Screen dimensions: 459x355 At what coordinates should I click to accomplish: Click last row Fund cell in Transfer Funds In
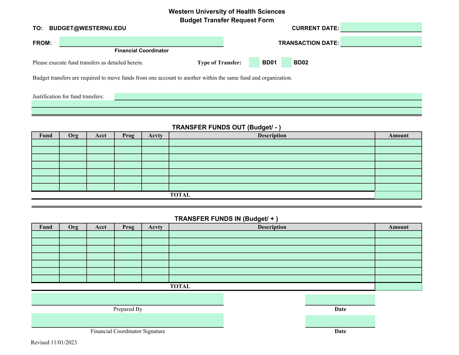(45, 278)
